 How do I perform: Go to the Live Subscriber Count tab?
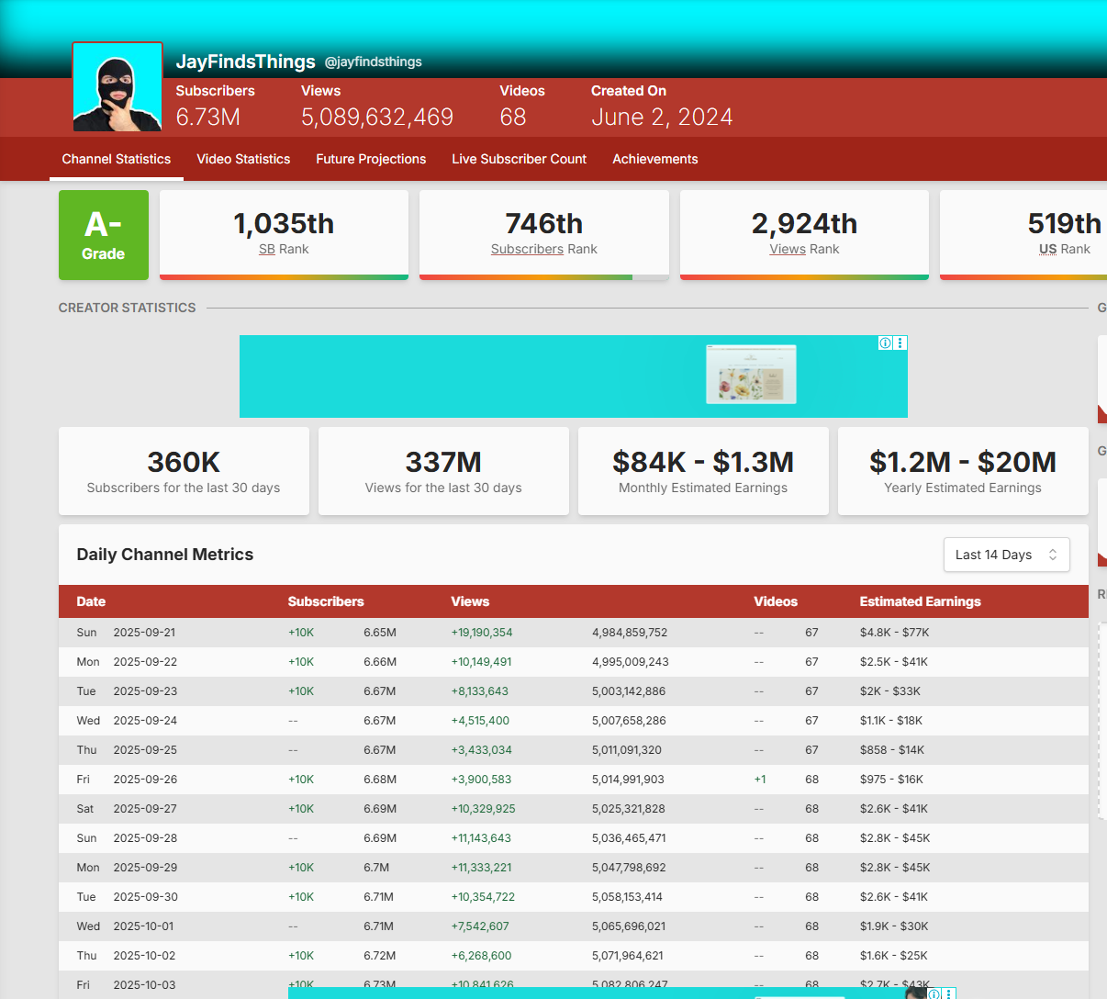(x=519, y=159)
